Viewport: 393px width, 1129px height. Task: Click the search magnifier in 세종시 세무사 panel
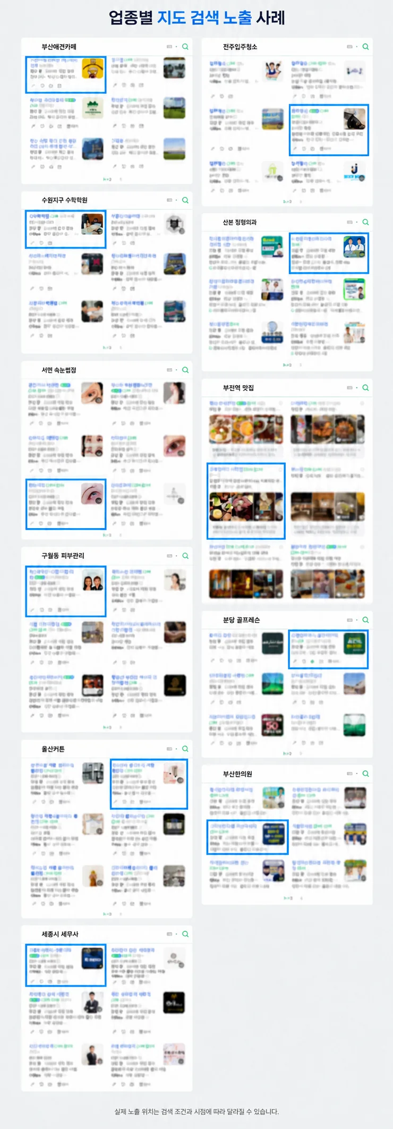185,934
